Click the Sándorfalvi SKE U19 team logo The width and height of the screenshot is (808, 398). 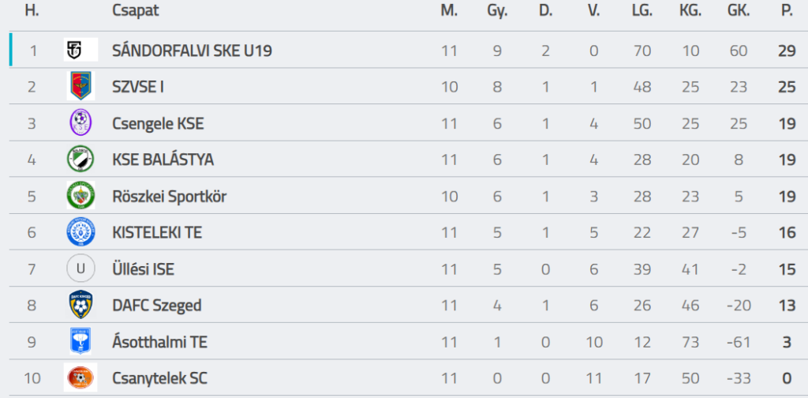click(x=80, y=50)
